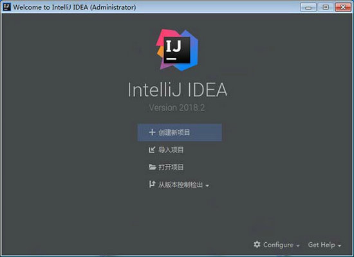Viewport: 354px width, 257px height.
Task: Click the Version 2018.2 text
Action: [x=177, y=108]
